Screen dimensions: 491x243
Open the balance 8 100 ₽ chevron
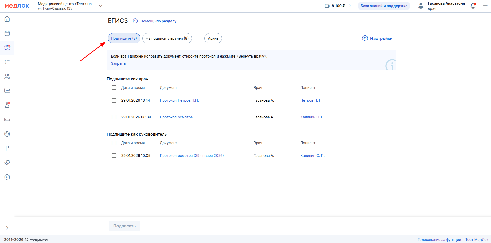tap(350, 6)
